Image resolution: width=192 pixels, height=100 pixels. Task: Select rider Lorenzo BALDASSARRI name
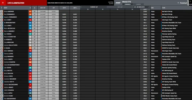point(11,85)
